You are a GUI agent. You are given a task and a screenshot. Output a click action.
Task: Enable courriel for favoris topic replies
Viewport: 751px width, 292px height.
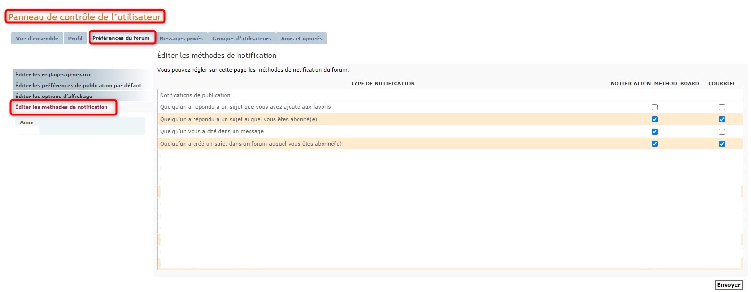click(722, 107)
